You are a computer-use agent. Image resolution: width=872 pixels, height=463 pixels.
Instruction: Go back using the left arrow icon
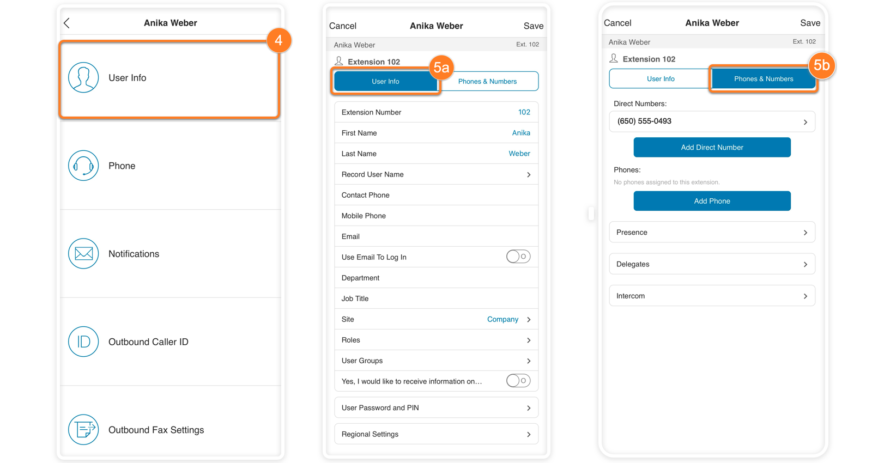point(67,23)
